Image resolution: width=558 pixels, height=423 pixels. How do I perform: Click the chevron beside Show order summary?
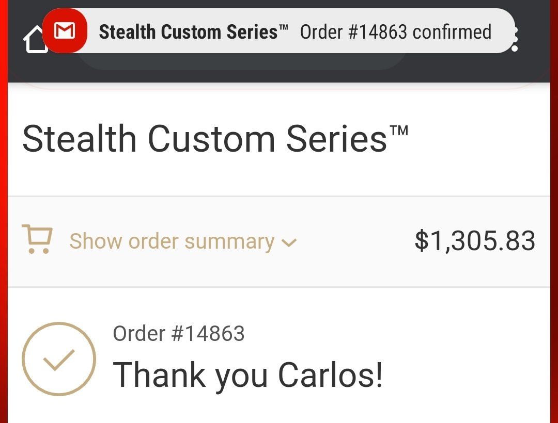click(289, 242)
